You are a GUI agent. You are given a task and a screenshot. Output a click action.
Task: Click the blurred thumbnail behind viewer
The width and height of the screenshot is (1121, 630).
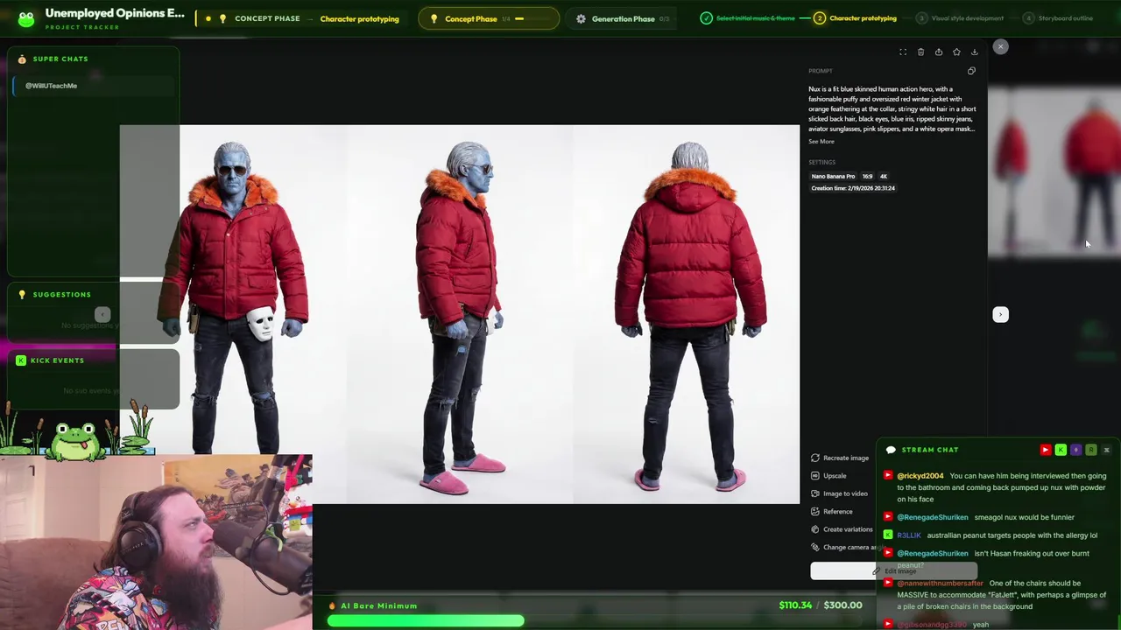point(1054,172)
